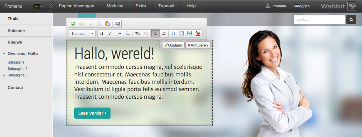The height and width of the screenshot is (137, 362).
Task: Click the Promenu label
Action: tap(13, 6)
